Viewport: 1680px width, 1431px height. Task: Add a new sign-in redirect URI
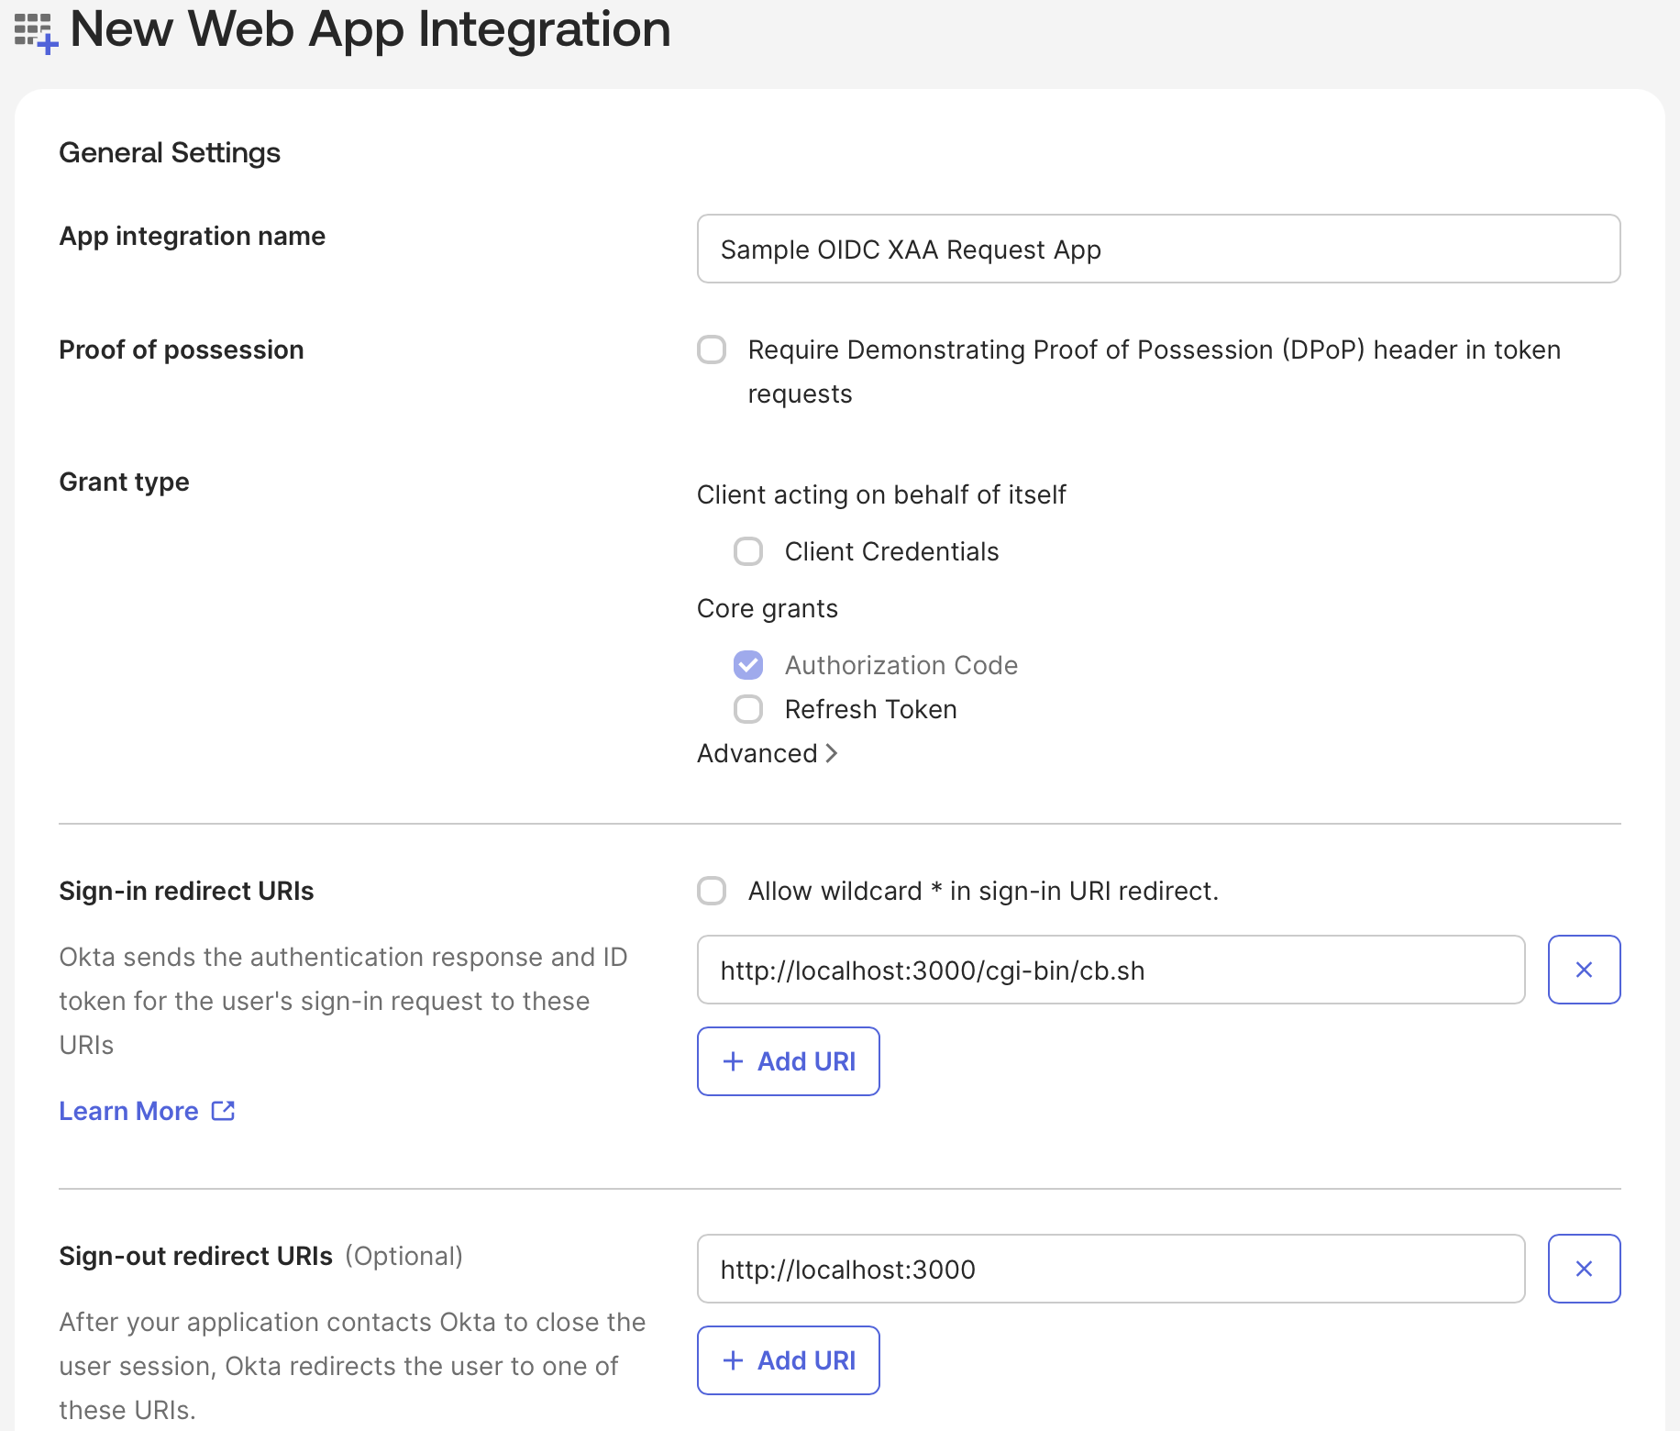click(789, 1061)
